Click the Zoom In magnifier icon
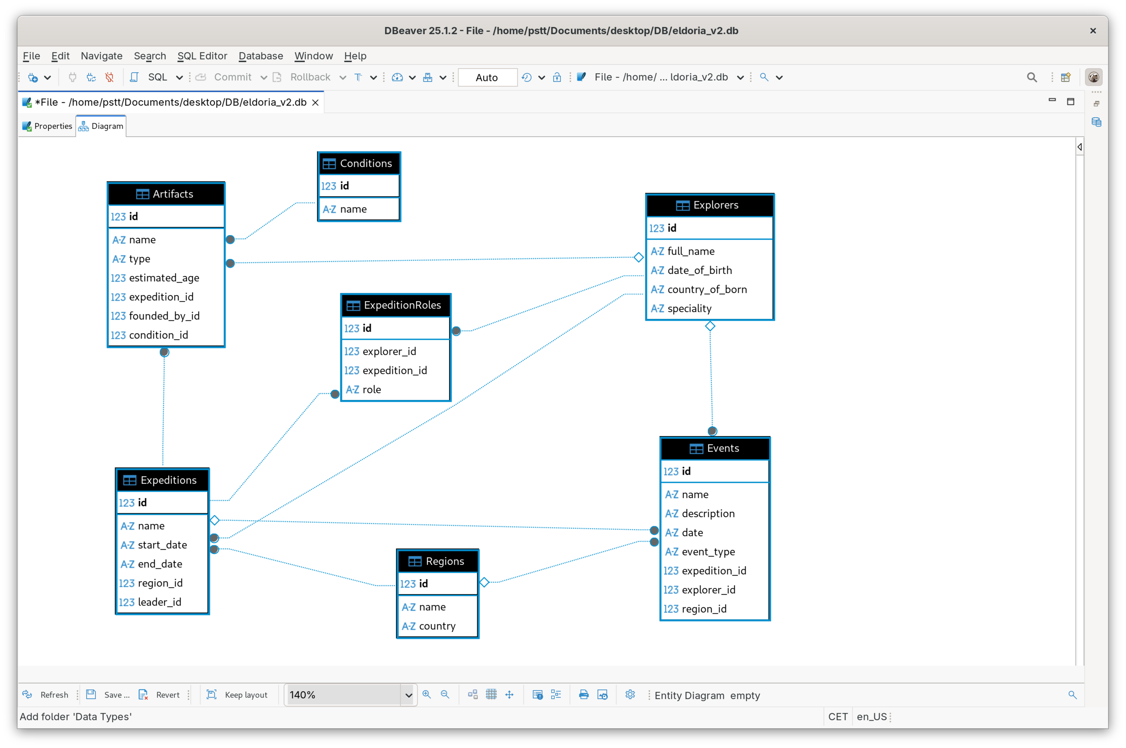The width and height of the screenshot is (1126, 748). click(x=427, y=695)
